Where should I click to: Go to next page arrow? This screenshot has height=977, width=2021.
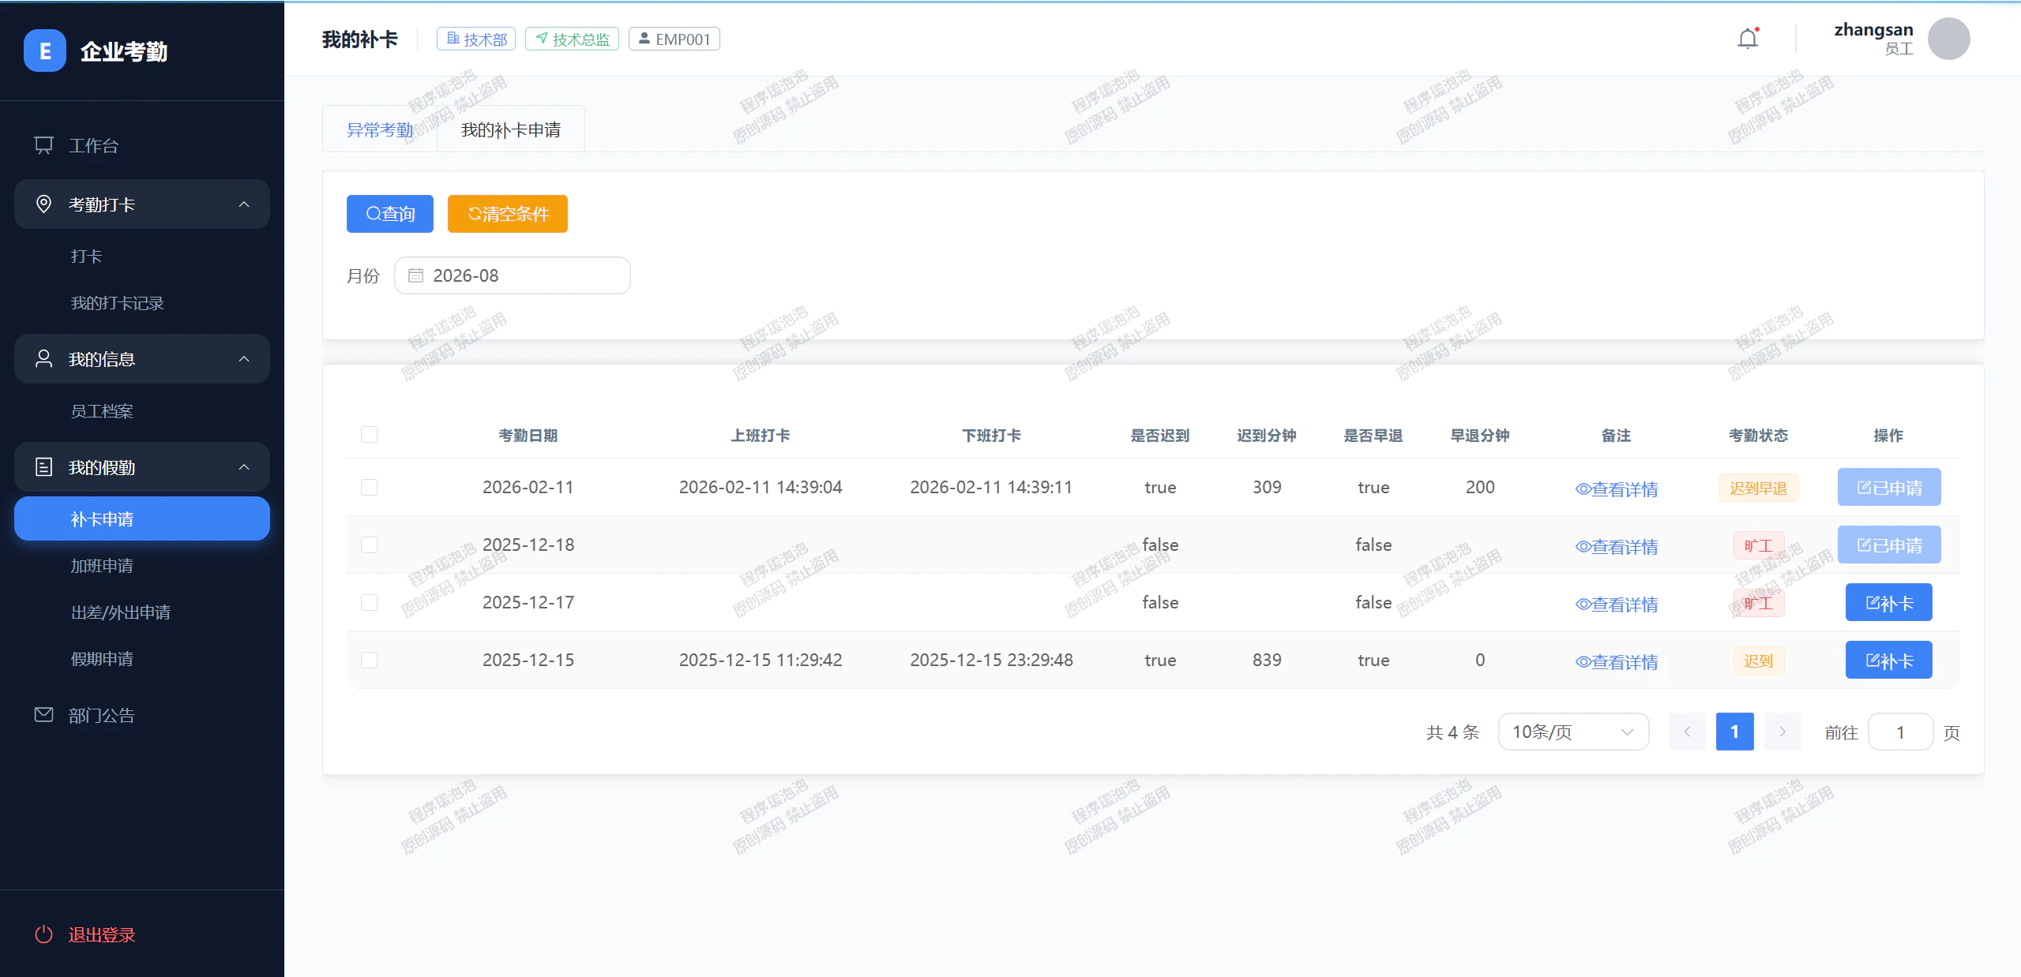[1782, 732]
